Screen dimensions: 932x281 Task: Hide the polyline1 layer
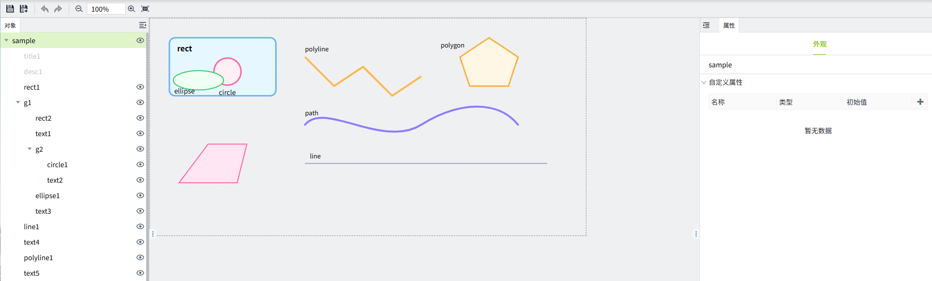(140, 258)
